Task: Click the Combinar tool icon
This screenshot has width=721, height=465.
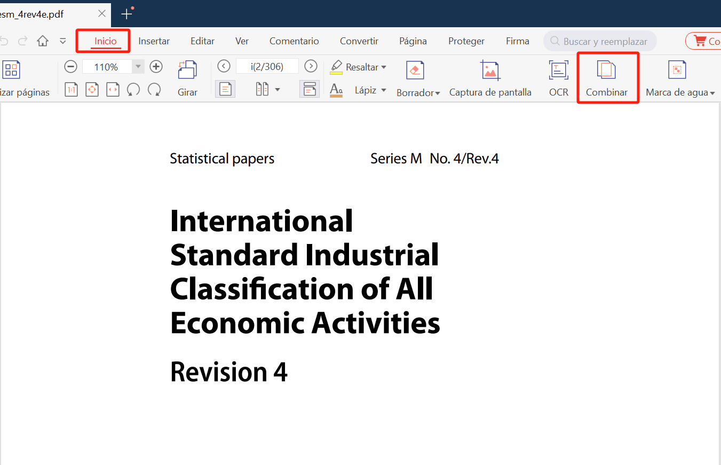Action: pyautogui.click(x=606, y=70)
